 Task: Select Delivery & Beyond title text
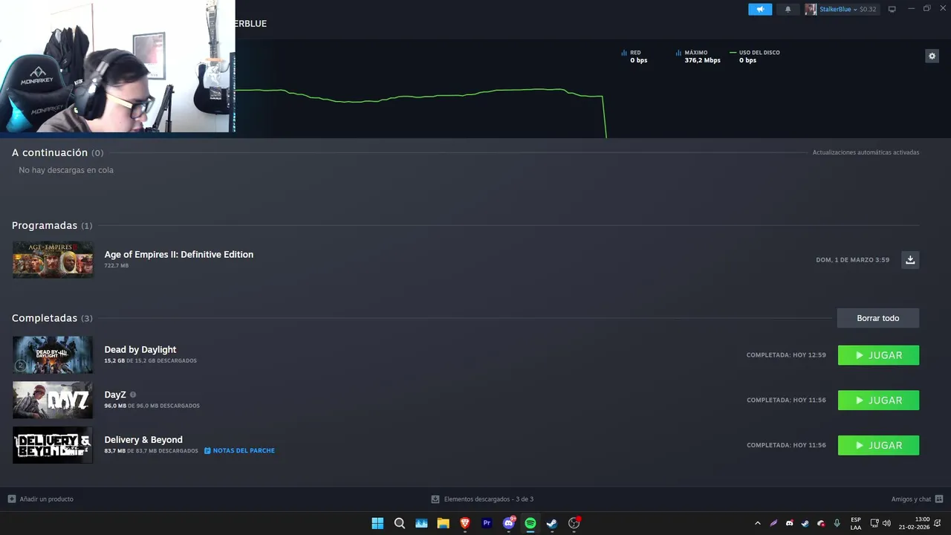(x=143, y=439)
